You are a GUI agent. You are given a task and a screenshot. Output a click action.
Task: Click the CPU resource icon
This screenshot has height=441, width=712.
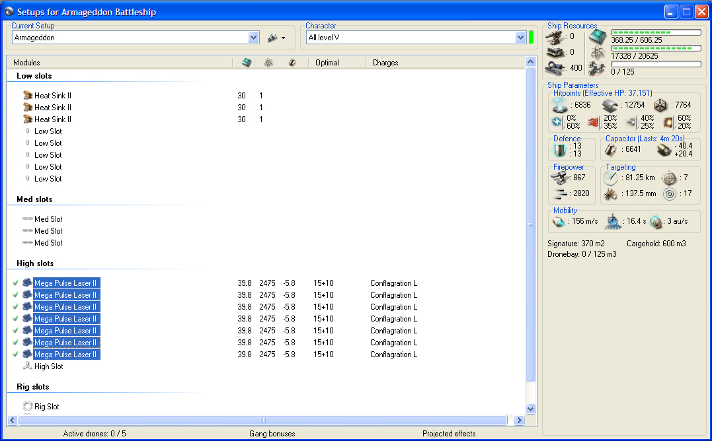598,37
